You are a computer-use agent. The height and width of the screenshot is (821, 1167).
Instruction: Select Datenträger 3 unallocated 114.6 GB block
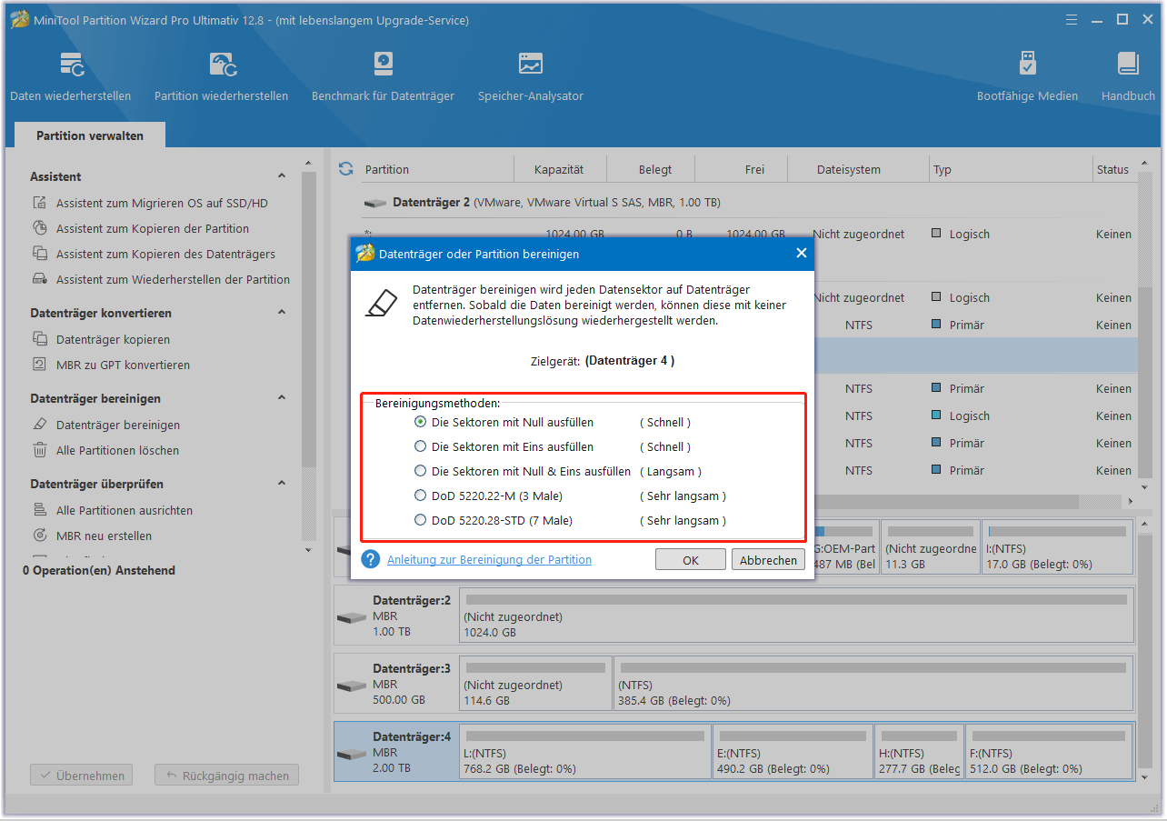pos(535,683)
